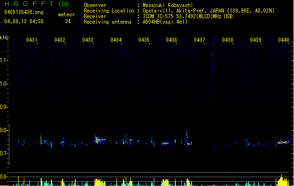Click the 0438 time marker

[228, 40]
